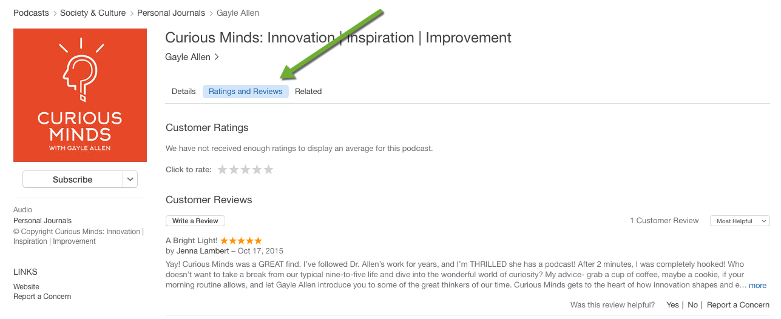Open the Subscribe dropdown arrow

pyautogui.click(x=130, y=180)
